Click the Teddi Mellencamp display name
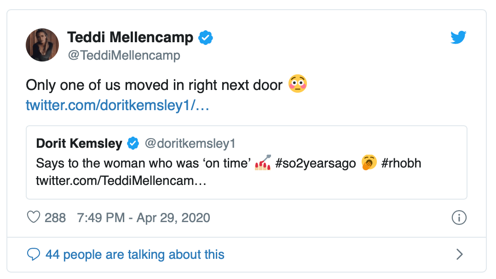496x279 pixels. (130, 37)
